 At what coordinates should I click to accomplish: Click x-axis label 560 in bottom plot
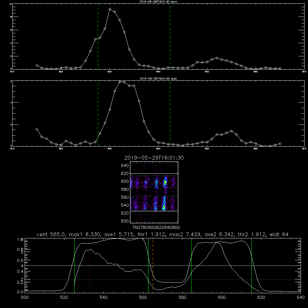143,298
